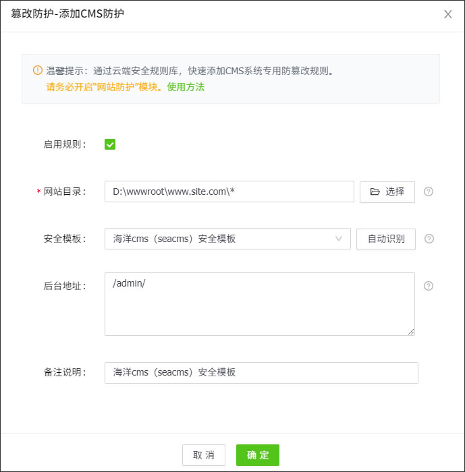The width and height of the screenshot is (465, 472).
Task: Uncheck the 启用规则 checkbox
Action: click(110, 144)
